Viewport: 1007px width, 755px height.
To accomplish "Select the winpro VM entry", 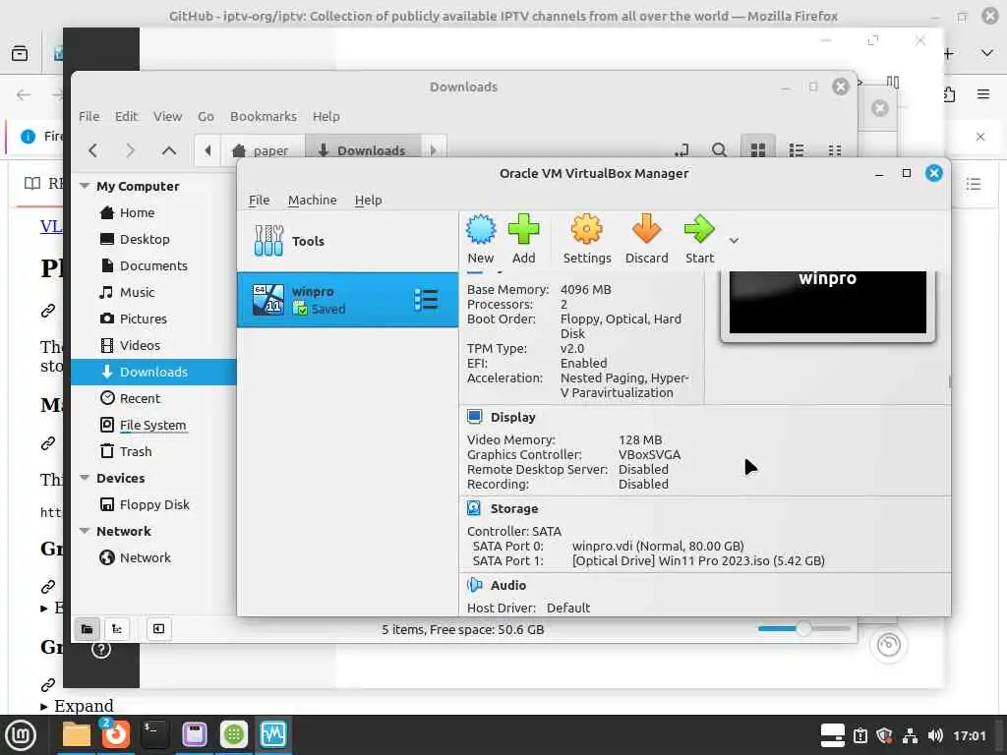I will point(347,300).
